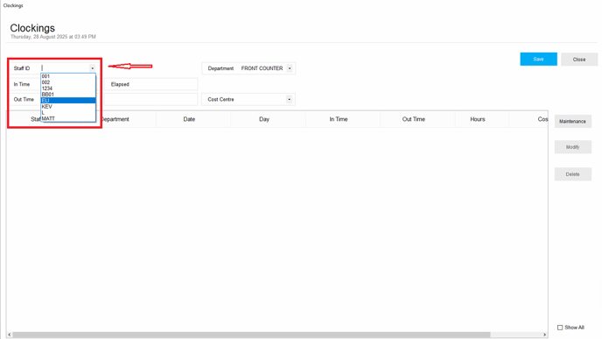Click the horizontal scrollbar thumb

(251, 335)
